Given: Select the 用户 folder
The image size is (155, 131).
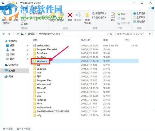Looking at the screenshot, I should [37, 76].
